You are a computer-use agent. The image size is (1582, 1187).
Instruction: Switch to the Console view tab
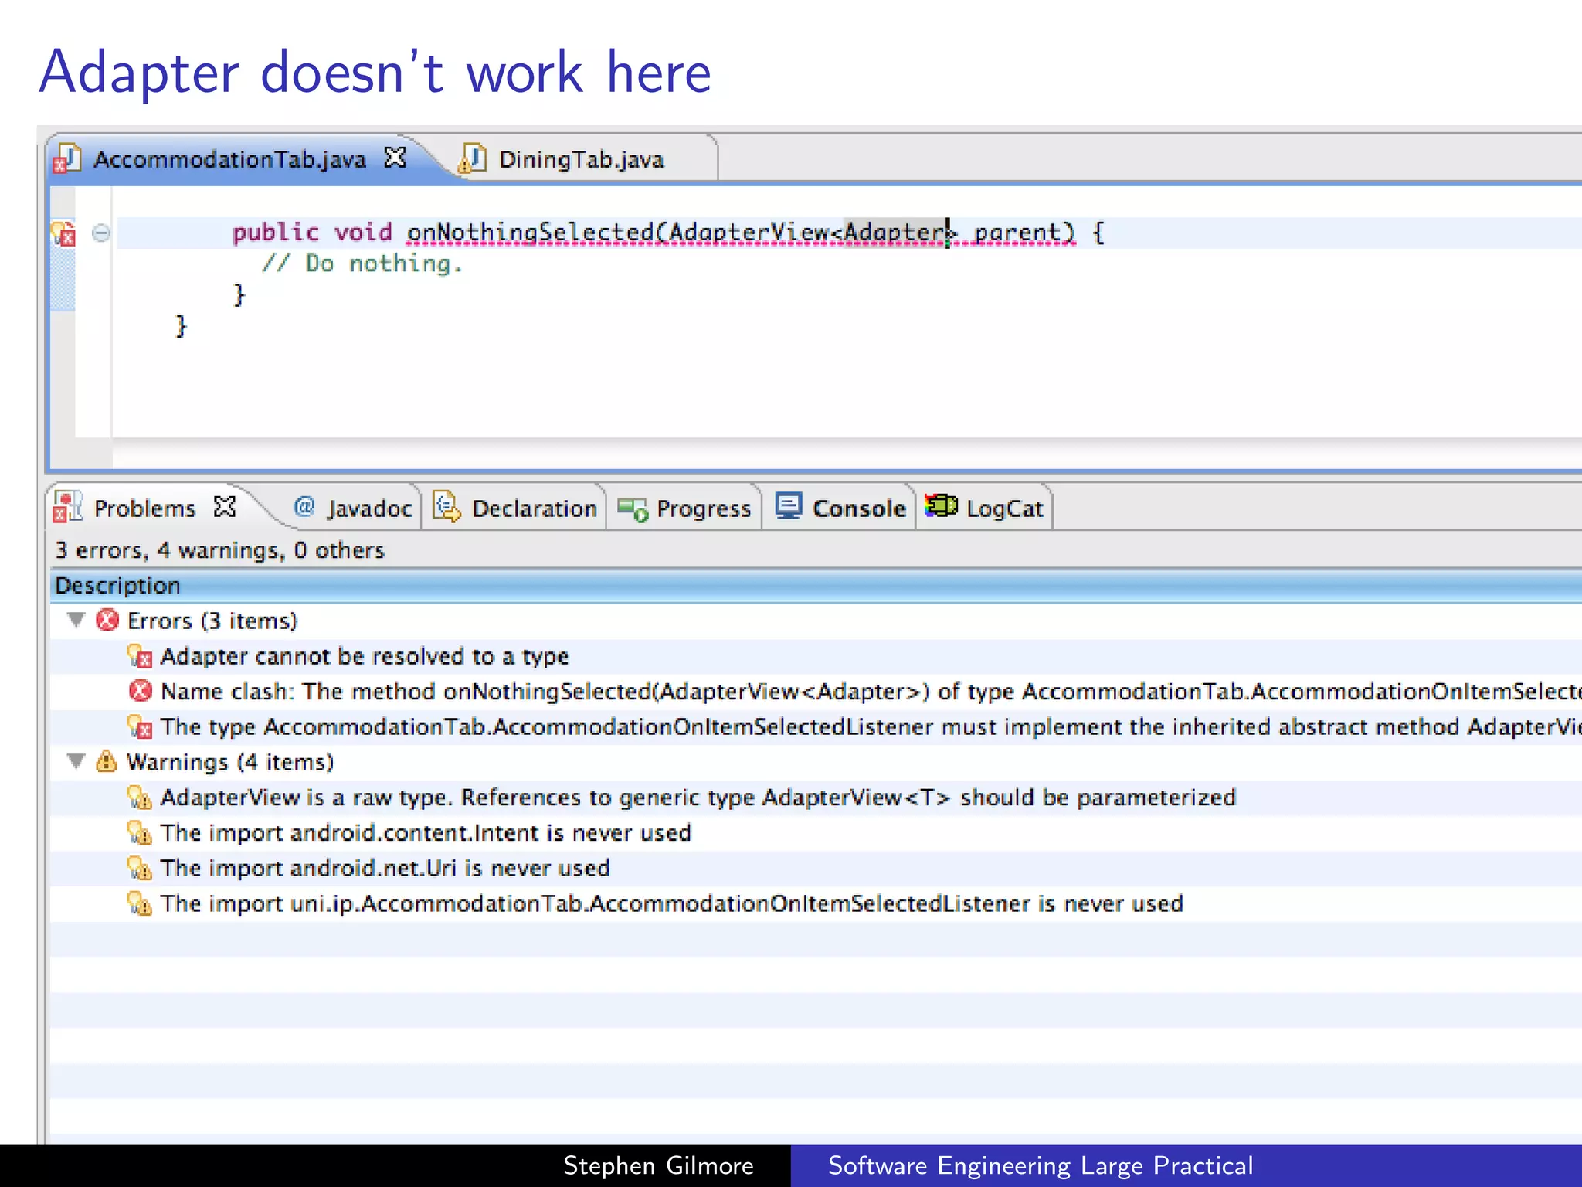tap(840, 508)
